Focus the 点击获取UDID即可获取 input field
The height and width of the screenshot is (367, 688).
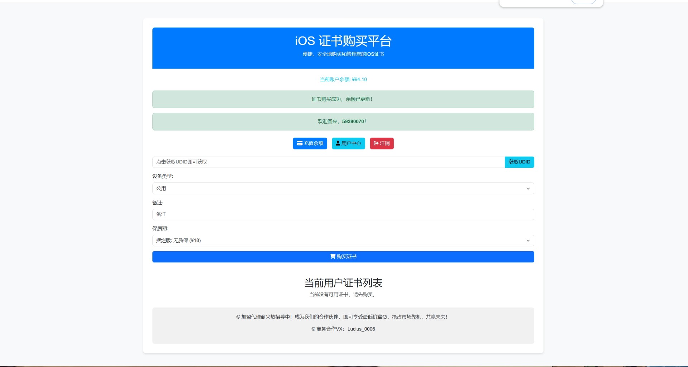click(x=328, y=162)
